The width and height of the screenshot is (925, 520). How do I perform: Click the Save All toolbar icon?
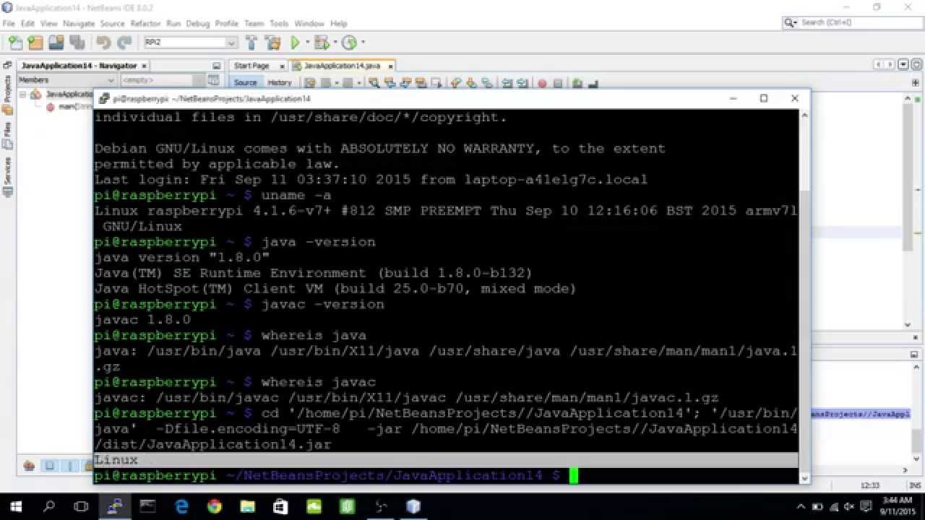(x=77, y=43)
